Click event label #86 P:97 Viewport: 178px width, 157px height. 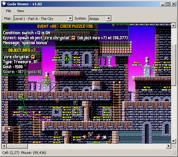[x=107, y=113]
